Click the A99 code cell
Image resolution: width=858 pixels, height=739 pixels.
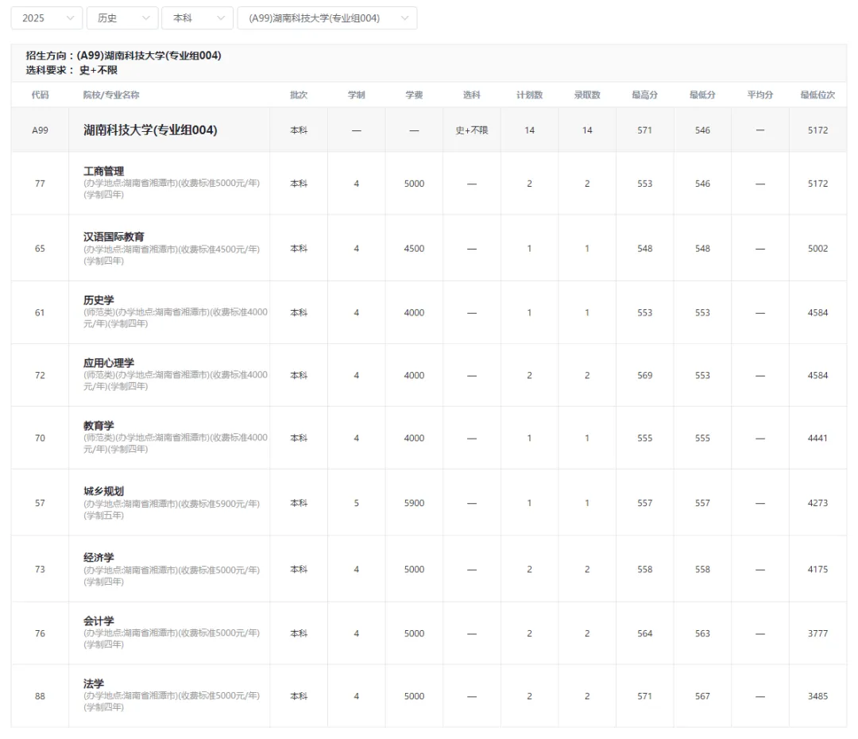click(40, 130)
